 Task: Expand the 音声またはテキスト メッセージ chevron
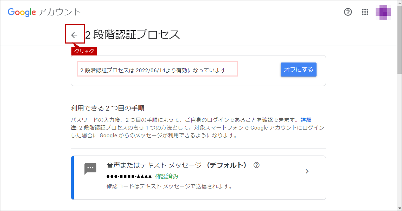[307, 171]
